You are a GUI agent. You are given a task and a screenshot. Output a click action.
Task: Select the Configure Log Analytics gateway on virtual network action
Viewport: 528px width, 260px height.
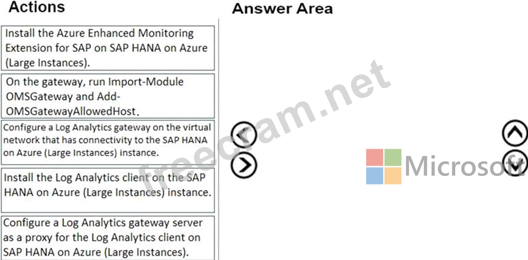110,140
